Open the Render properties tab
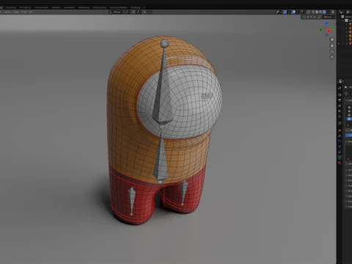352x264 pixels. click(340, 95)
